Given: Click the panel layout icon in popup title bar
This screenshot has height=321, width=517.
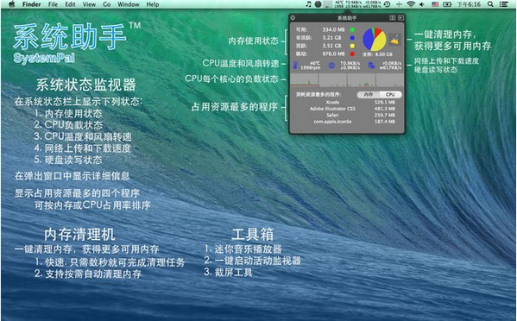Looking at the screenshot, I should coord(392,18).
